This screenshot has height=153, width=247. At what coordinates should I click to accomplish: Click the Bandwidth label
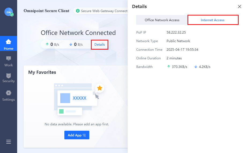(x=144, y=67)
